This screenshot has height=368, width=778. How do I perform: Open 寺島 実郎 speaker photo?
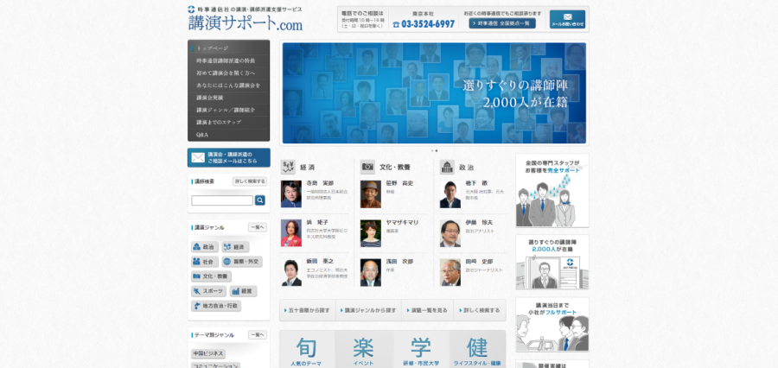291,194
